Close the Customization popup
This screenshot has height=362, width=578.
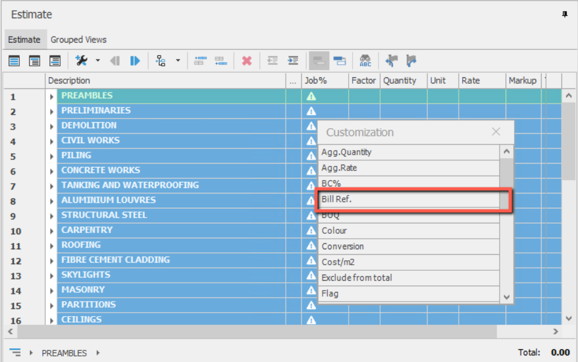496,132
